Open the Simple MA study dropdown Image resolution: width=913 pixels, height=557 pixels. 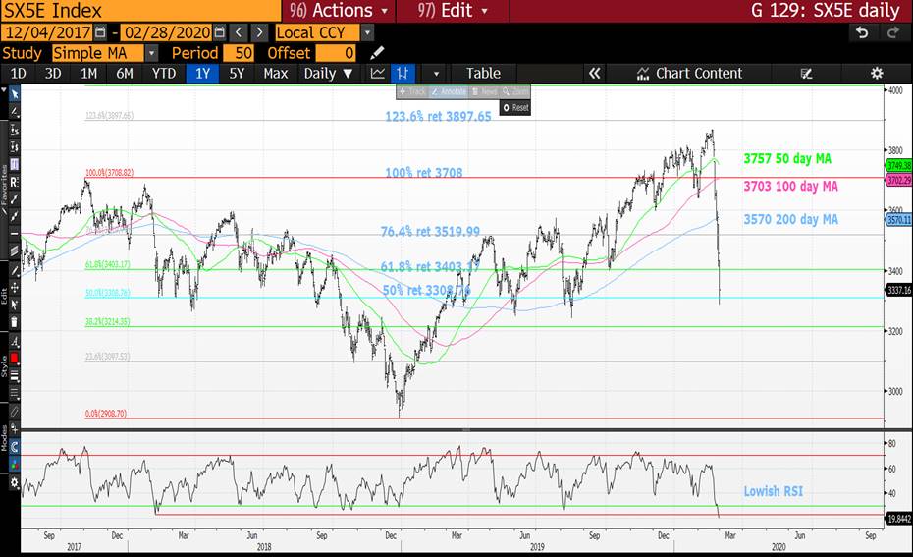(151, 53)
